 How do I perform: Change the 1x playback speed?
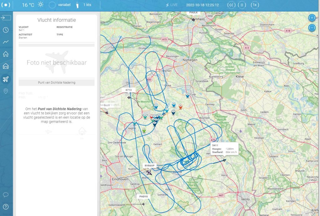click(x=255, y=5)
